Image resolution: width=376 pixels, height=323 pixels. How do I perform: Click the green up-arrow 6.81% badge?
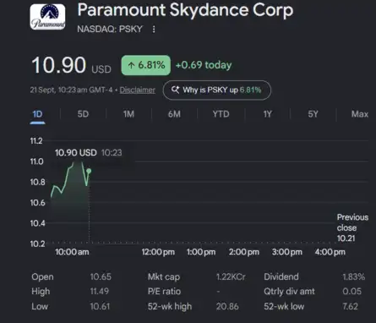pyautogui.click(x=146, y=65)
